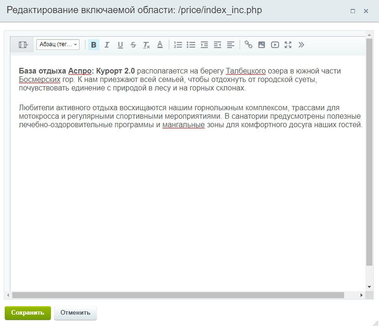Toggle bold formatting
This screenshot has width=379, height=326.
(94, 45)
